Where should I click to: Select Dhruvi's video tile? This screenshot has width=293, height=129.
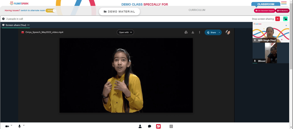coord(271,53)
